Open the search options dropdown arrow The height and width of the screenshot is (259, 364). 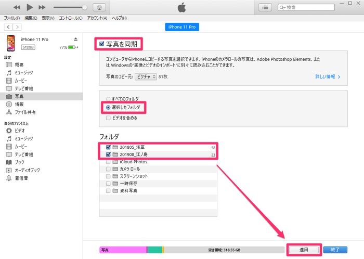284,8
